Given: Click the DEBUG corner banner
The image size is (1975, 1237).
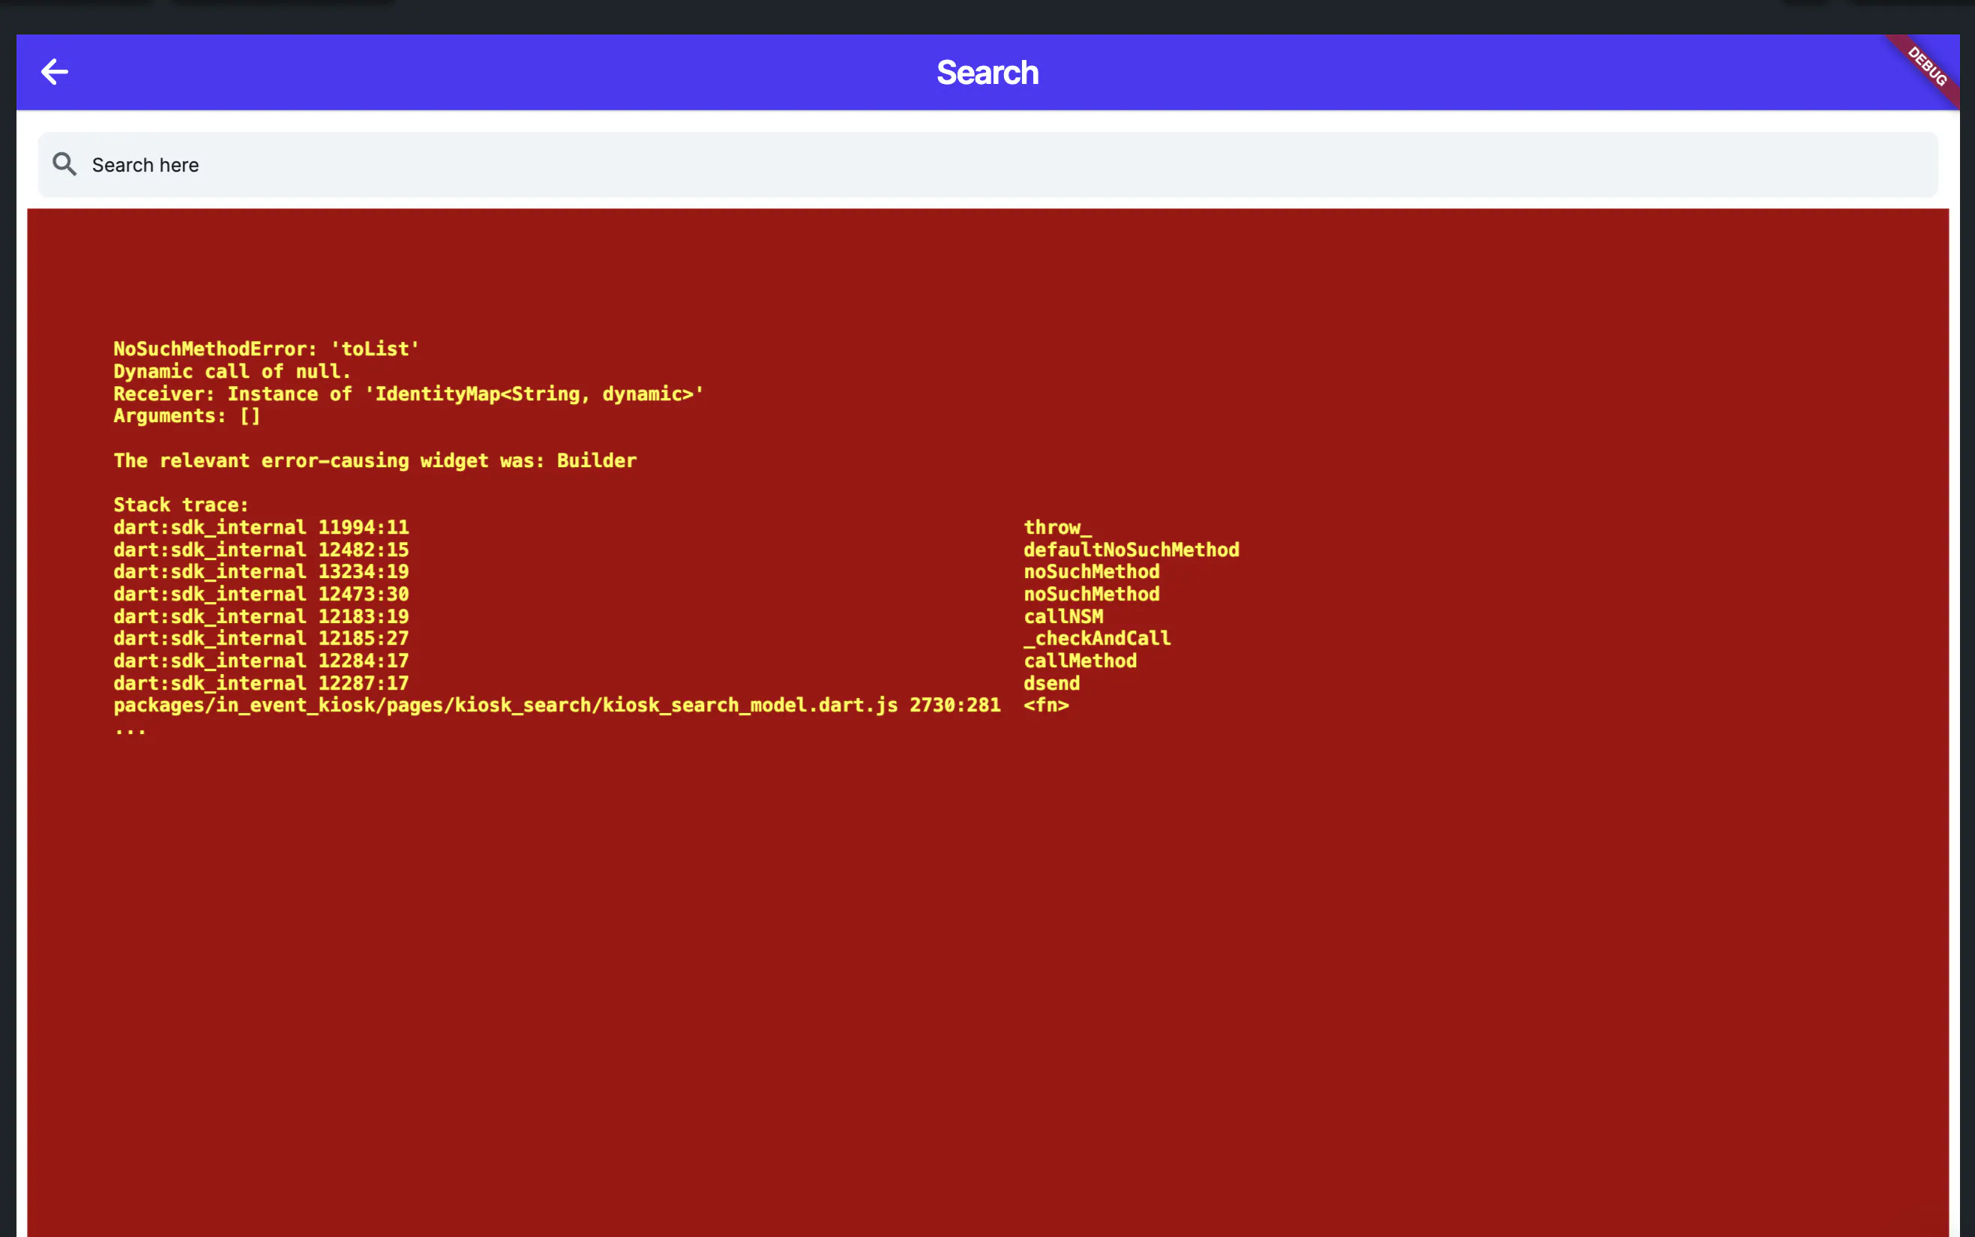Looking at the screenshot, I should click(x=1929, y=66).
